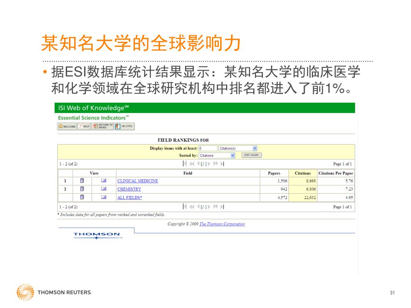Image resolution: width=411 pixels, height=308 pixels.
Task: Select the 942 papers cell
Action: [274, 189]
